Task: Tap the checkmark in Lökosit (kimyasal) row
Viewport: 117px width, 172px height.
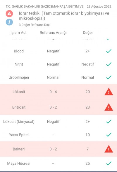Action: click(109, 122)
